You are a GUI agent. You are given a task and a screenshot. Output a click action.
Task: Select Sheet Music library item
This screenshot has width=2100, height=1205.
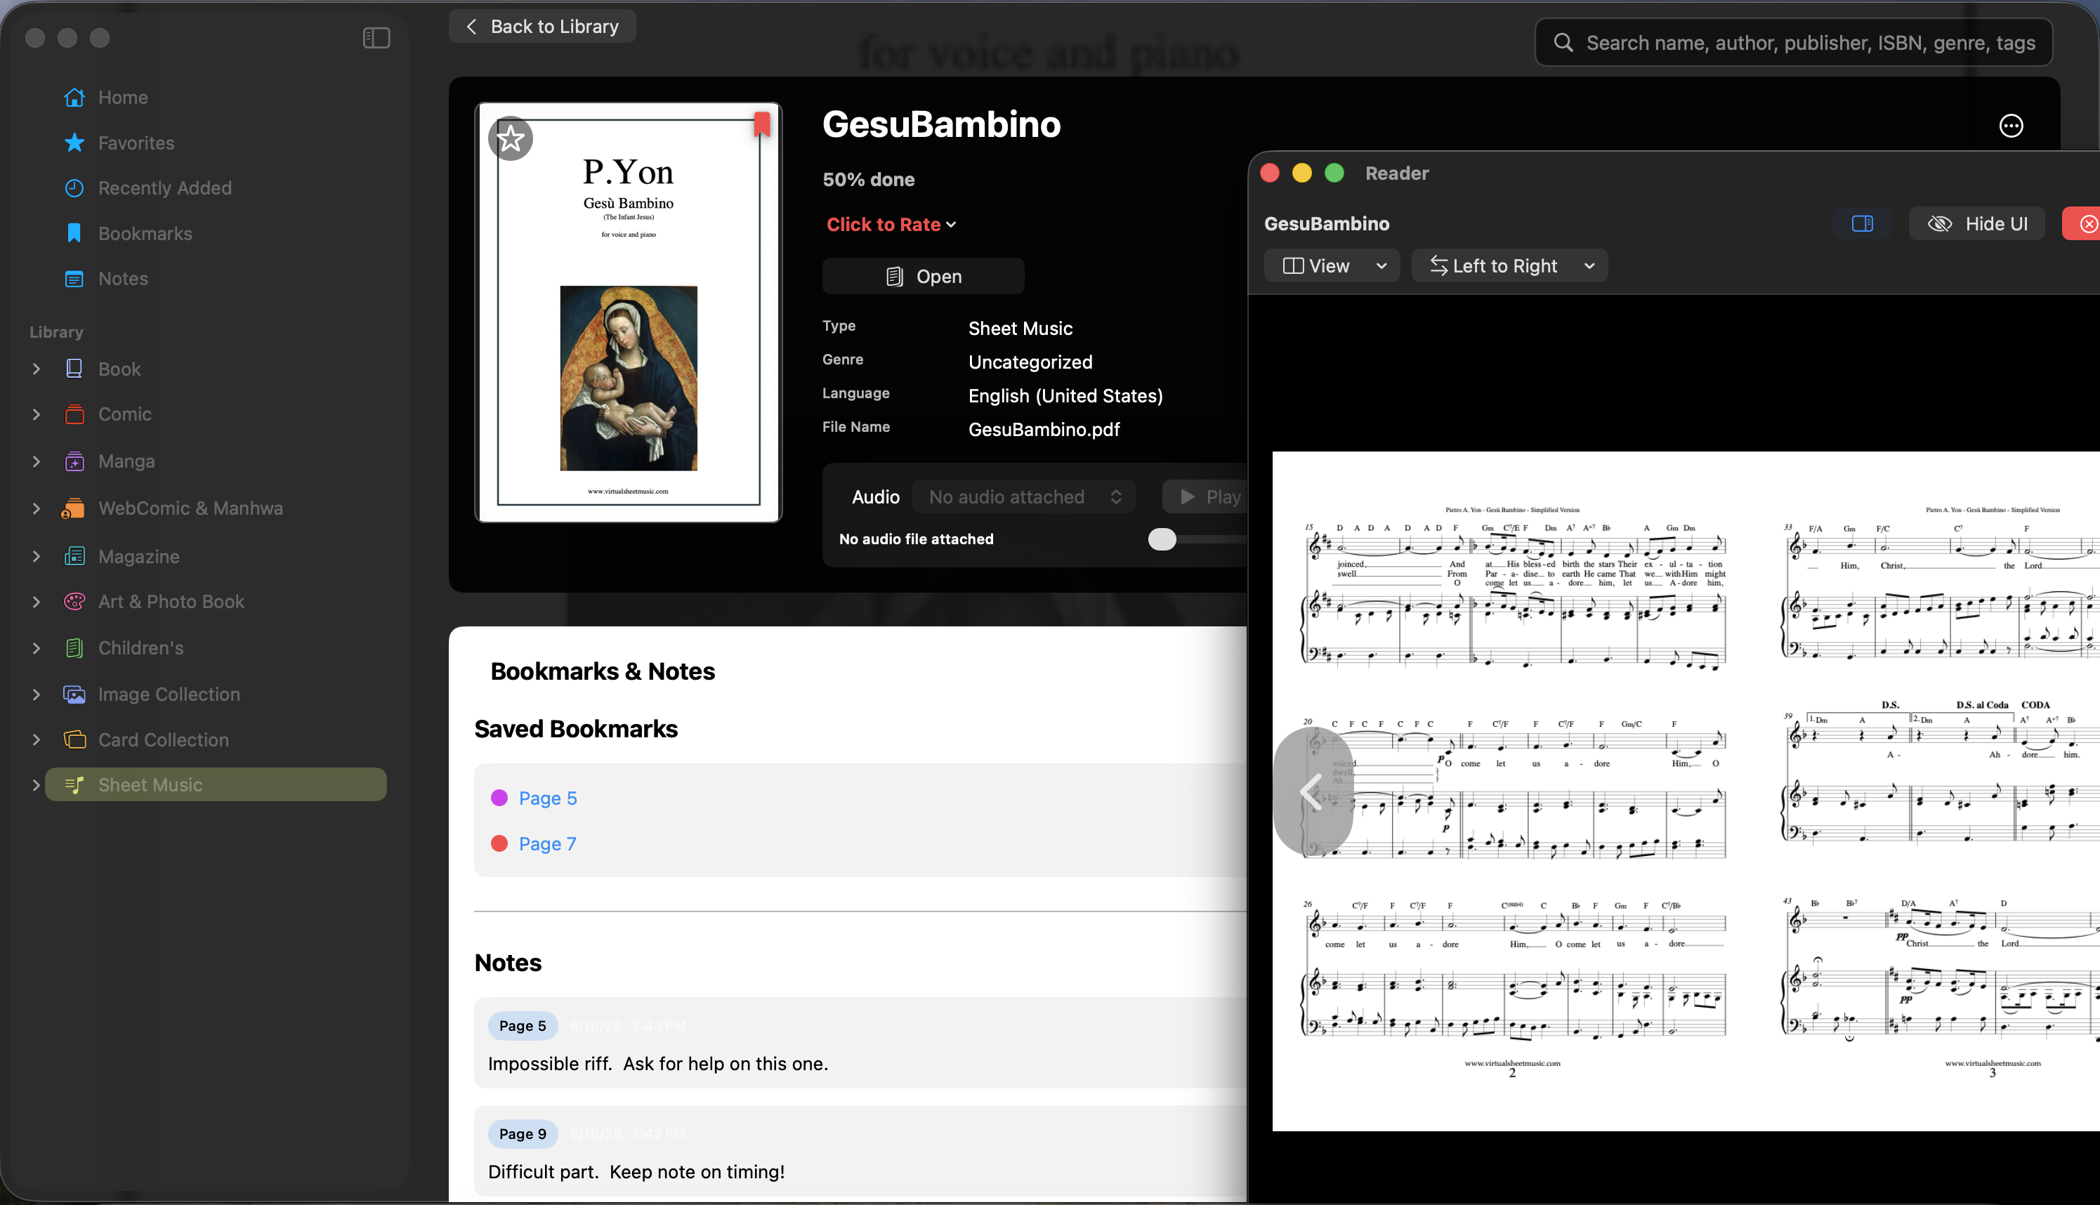pos(215,784)
